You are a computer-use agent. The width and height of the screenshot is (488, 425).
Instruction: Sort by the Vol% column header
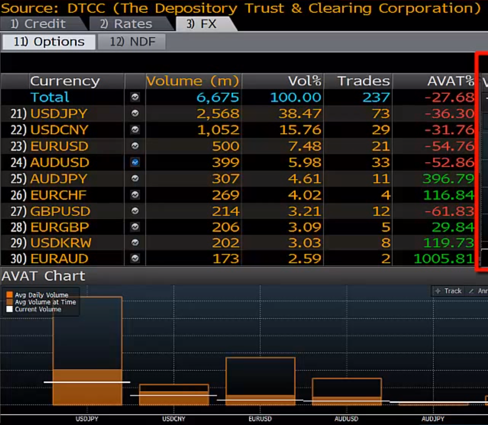point(282,81)
